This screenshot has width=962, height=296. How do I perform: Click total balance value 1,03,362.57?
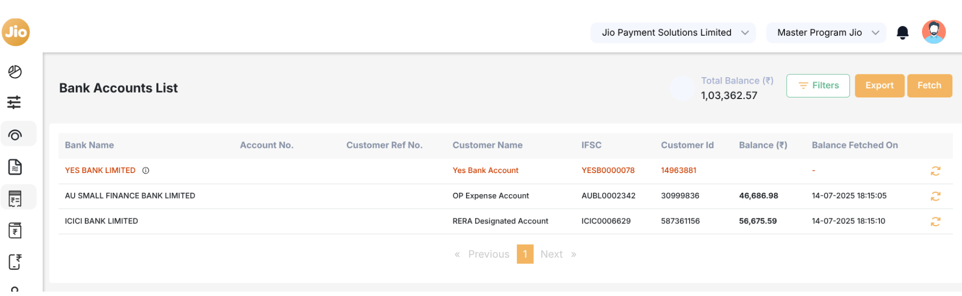click(x=729, y=96)
